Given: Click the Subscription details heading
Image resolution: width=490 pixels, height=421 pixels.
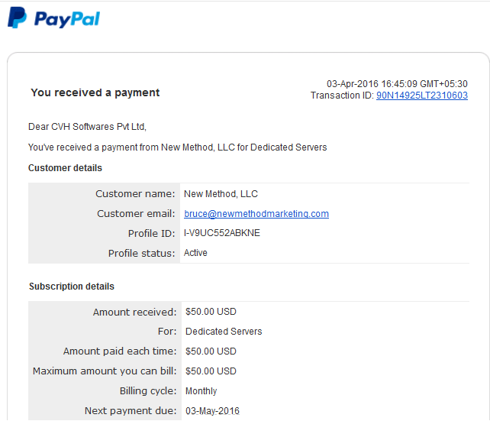Looking at the screenshot, I should [72, 287].
